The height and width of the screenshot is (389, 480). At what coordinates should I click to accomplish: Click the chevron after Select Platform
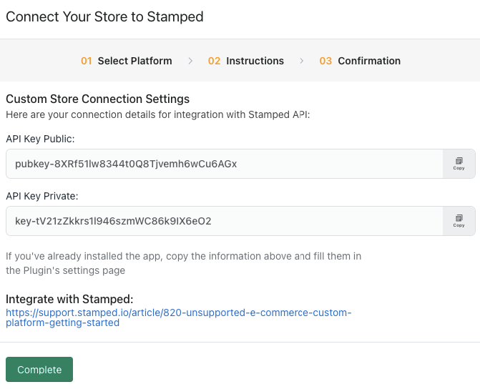click(190, 61)
